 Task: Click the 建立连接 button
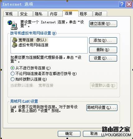(103, 24)
